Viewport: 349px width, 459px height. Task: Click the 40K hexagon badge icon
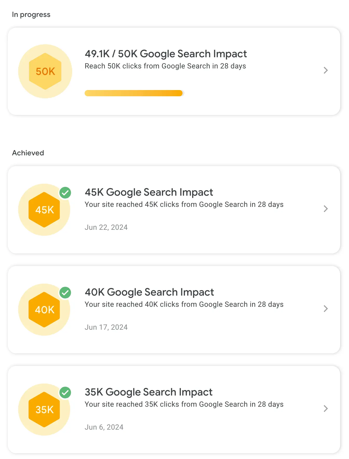coord(44,310)
